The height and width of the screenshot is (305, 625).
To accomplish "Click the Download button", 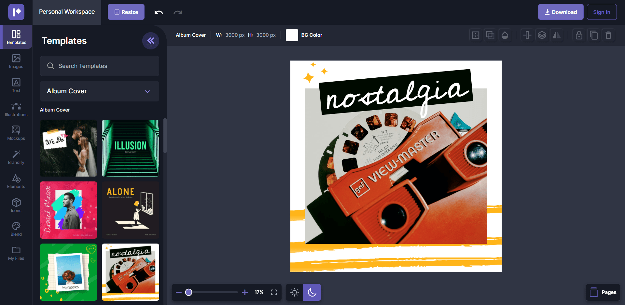I will coord(560,12).
